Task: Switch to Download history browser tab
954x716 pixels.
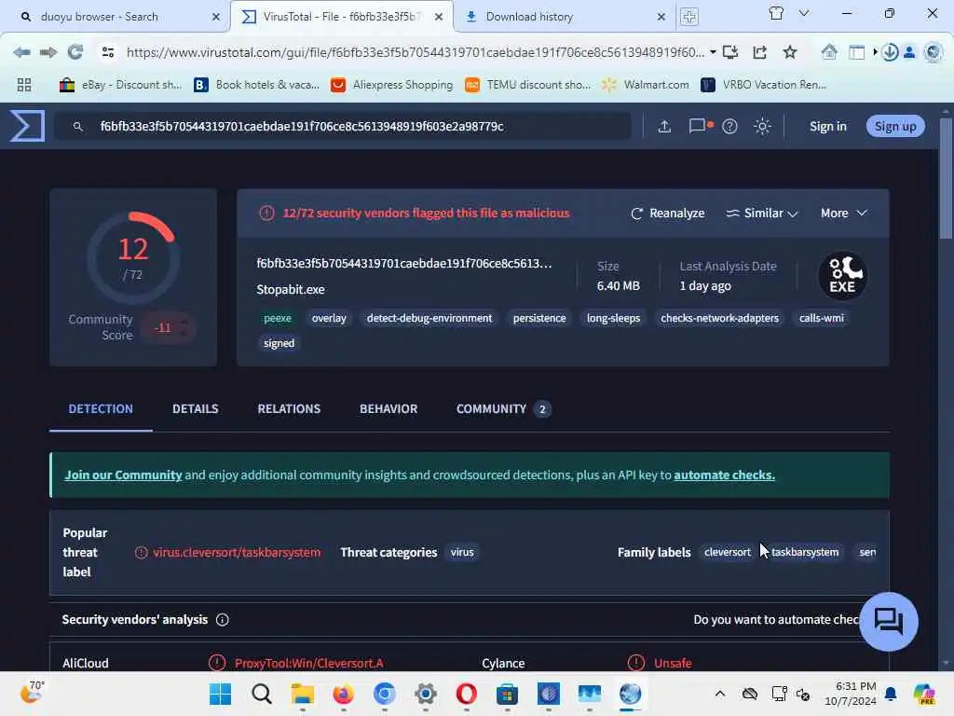Action: [x=564, y=17]
